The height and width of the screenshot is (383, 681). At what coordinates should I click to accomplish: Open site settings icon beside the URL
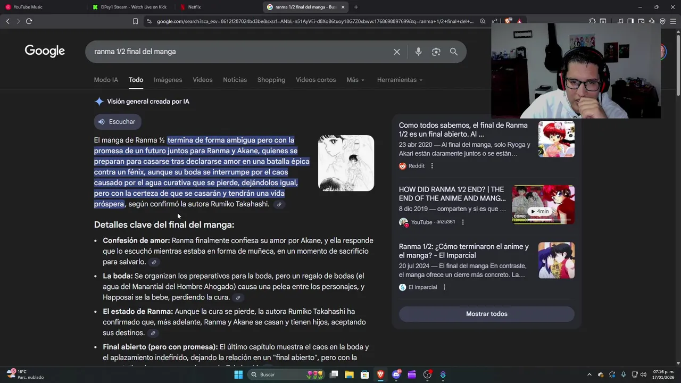point(149,21)
